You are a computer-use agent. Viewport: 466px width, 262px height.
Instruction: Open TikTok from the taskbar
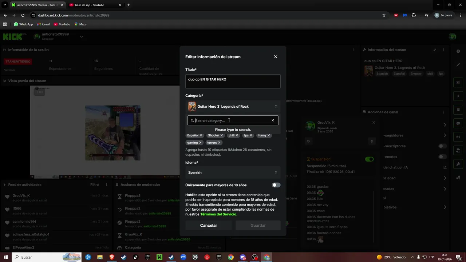coord(135,257)
